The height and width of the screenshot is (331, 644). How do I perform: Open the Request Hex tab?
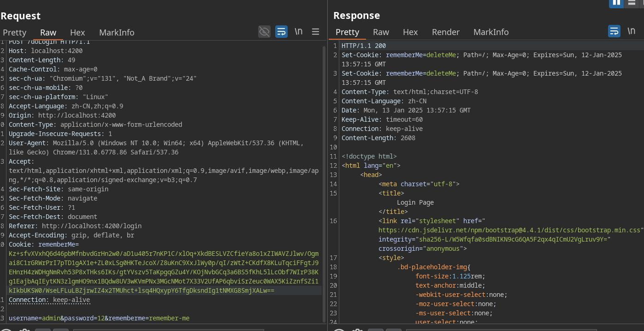tap(77, 32)
